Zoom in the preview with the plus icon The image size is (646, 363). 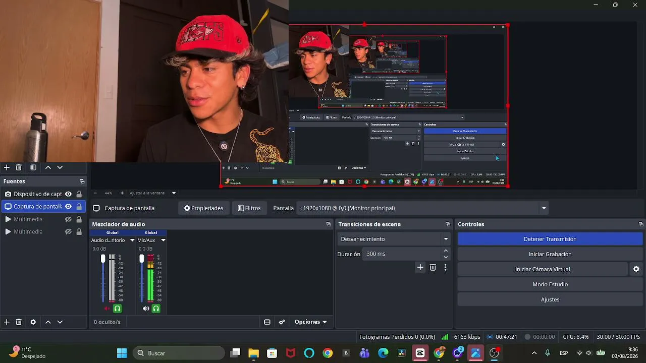pos(122,193)
